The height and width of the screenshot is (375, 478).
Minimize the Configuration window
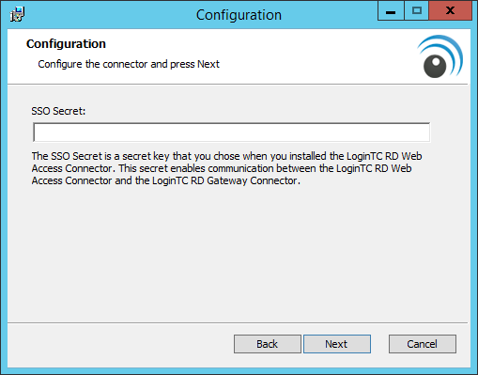pos(391,11)
